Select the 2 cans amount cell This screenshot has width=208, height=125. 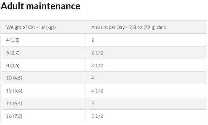[146, 40]
